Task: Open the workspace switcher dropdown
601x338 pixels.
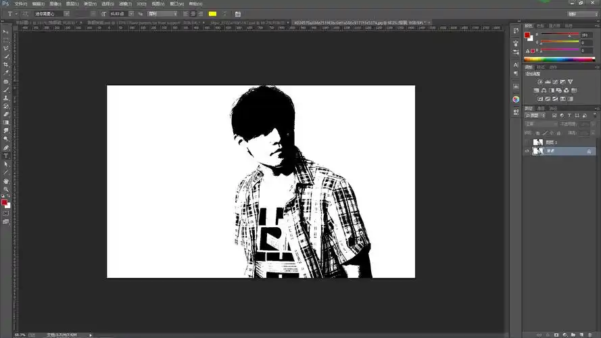Action: pyautogui.click(x=581, y=14)
